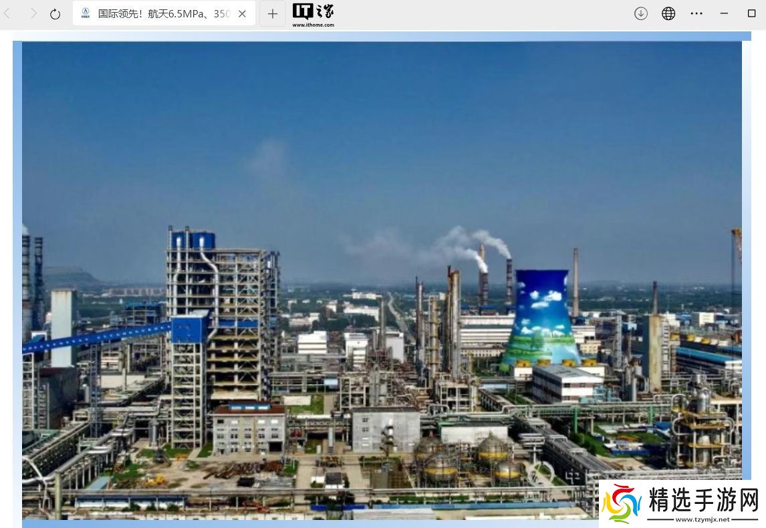Click the 精选手游网 watermark text
766x528 pixels.
click(703, 499)
